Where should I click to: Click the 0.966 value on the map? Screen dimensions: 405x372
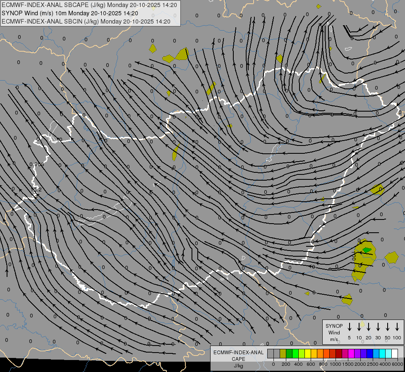click(x=37, y=165)
